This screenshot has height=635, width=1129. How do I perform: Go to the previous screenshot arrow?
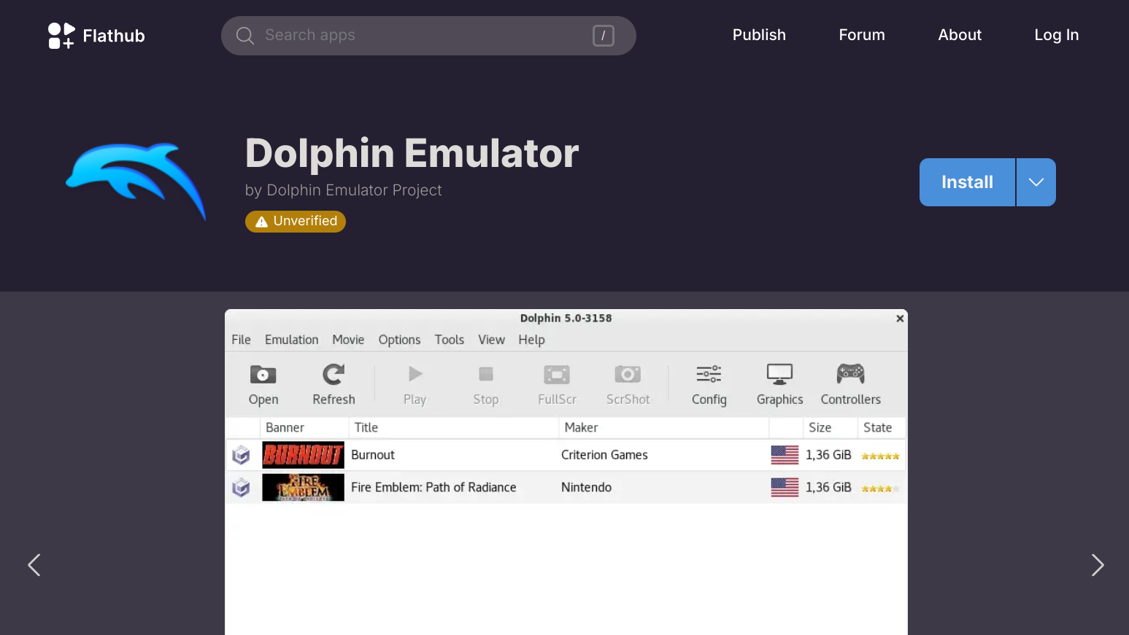pyautogui.click(x=34, y=565)
